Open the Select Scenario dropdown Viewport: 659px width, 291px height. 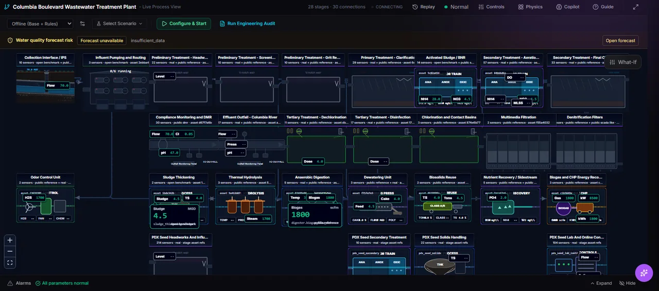[119, 24]
